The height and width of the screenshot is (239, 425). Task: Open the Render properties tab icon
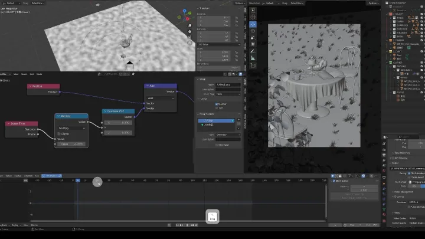384,149
